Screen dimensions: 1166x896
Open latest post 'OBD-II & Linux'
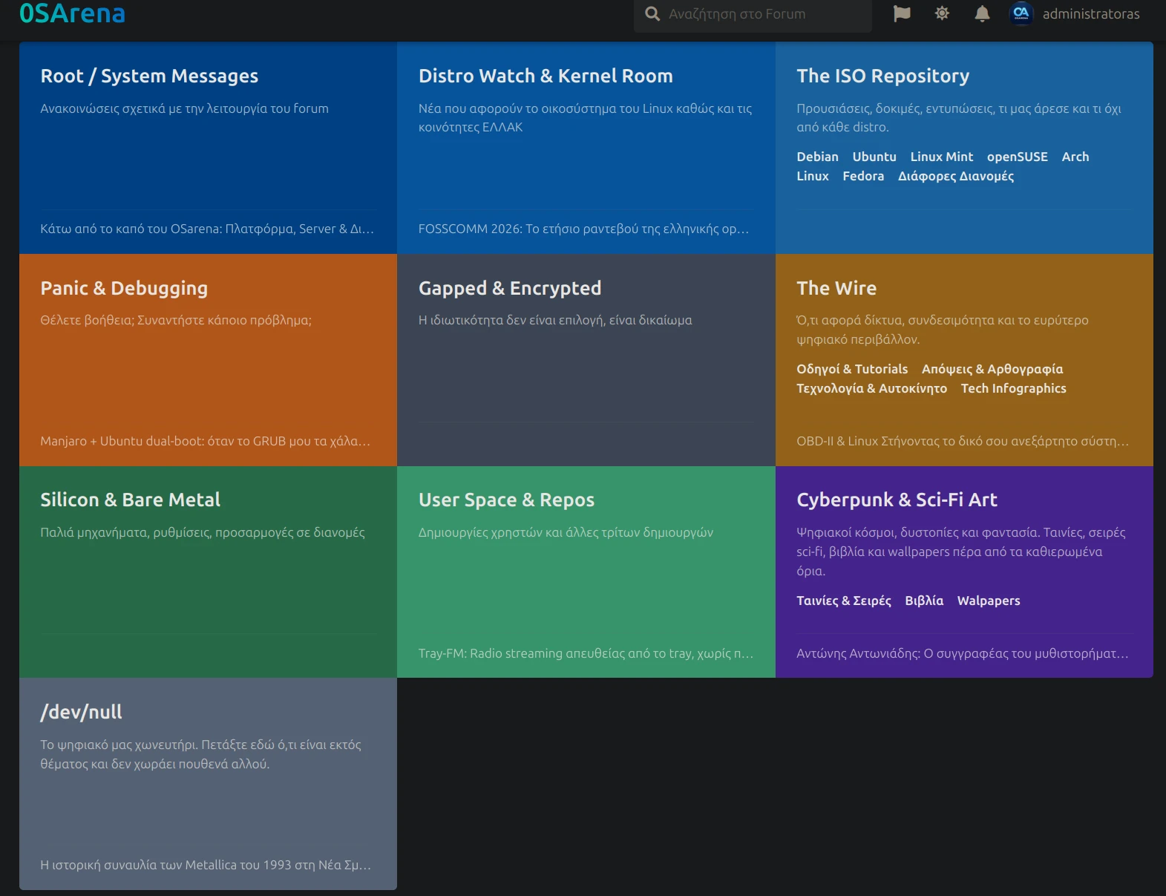963,441
